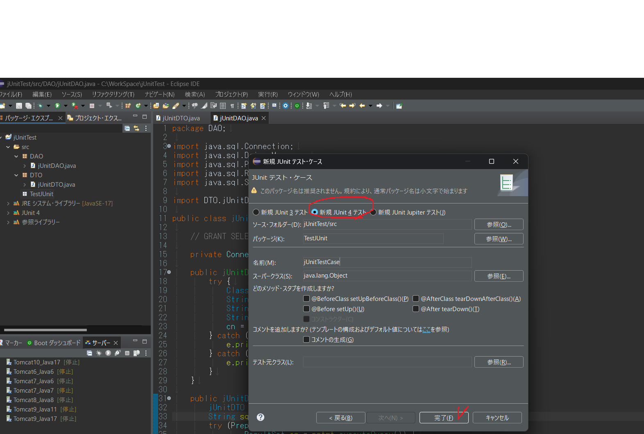Click the Last Edit Location arrow icon
644x434 pixels.
[343, 106]
